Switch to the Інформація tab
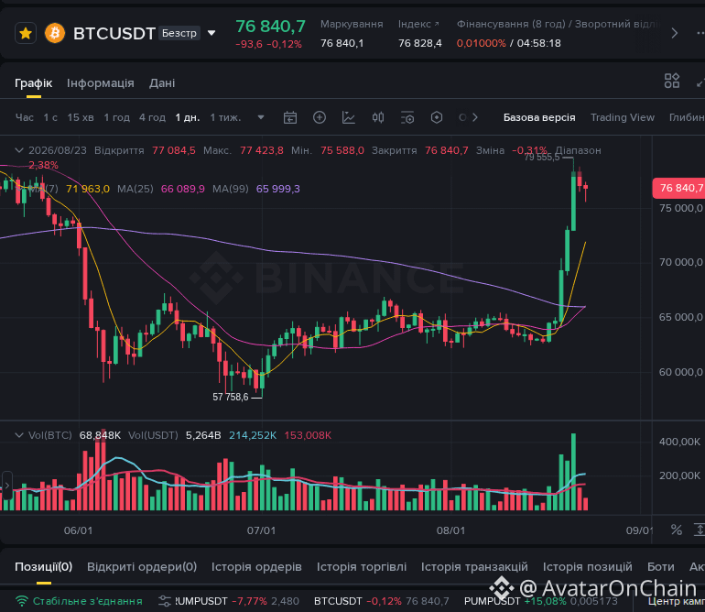This screenshot has width=705, height=612. [x=101, y=83]
